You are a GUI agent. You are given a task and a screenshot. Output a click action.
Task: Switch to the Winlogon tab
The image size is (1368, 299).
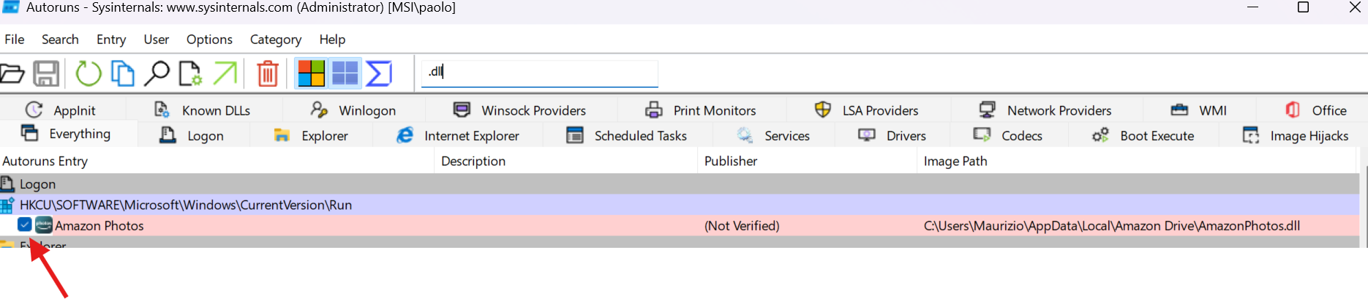(x=353, y=110)
